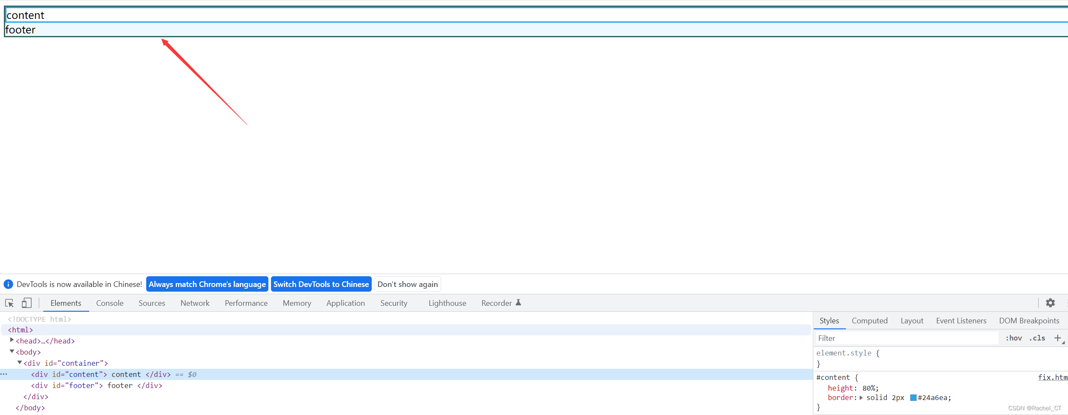The width and height of the screenshot is (1068, 415).
Task: Toggle the device toolbar icon
Action: point(27,303)
